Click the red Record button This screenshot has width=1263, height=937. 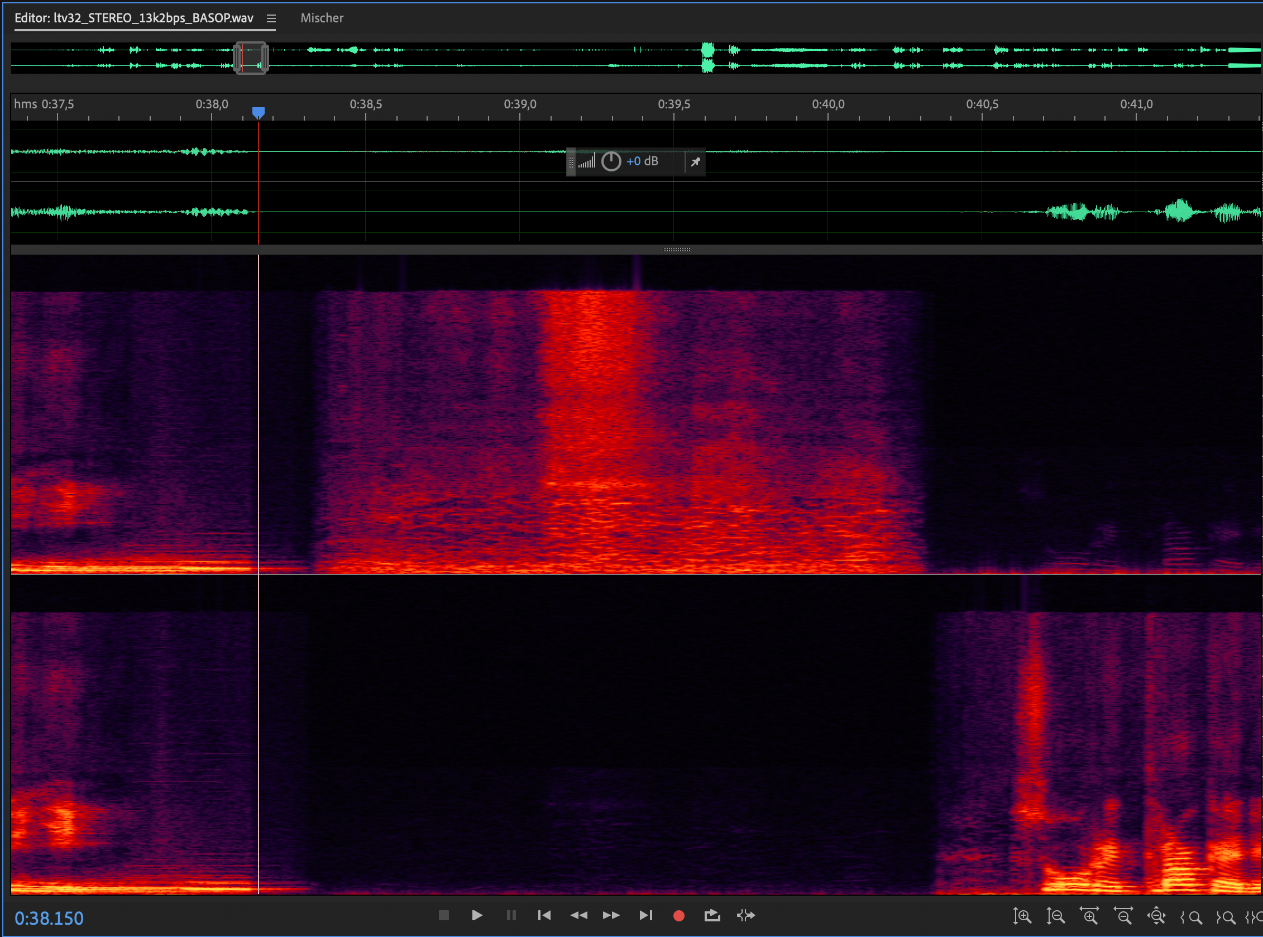(678, 915)
